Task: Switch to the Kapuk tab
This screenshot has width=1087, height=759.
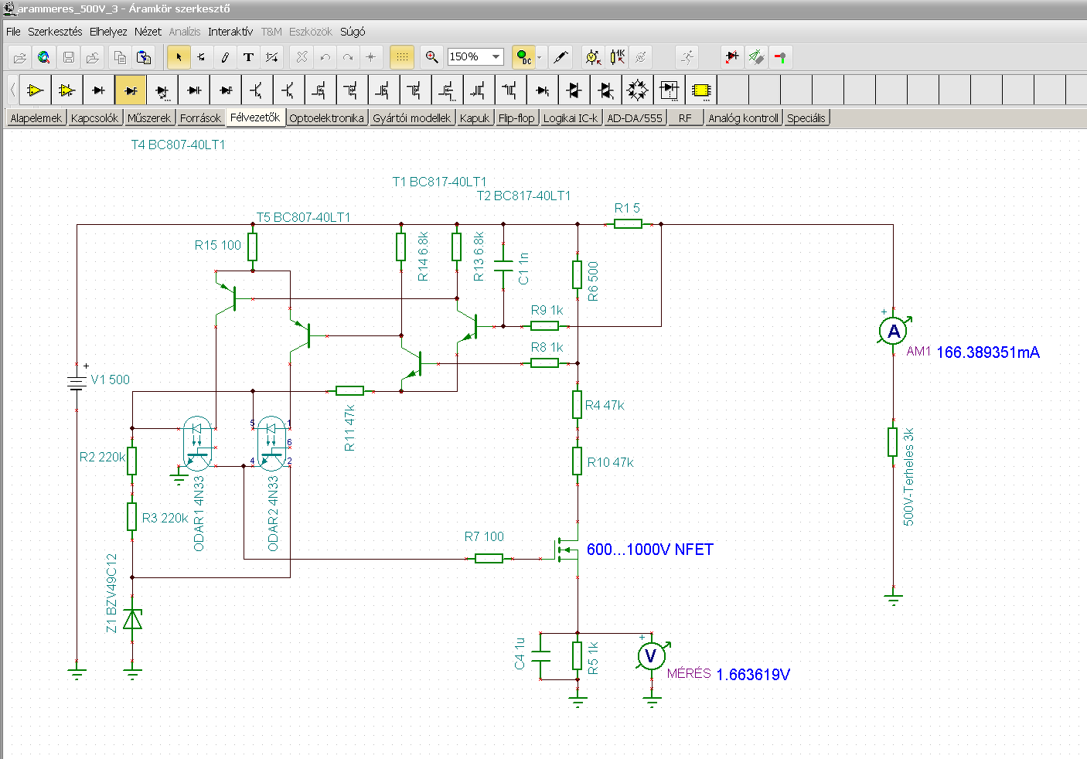Action: click(475, 118)
